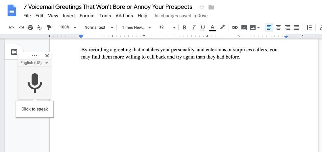
Task: Toggle bold formatting
Action: tap(184, 27)
